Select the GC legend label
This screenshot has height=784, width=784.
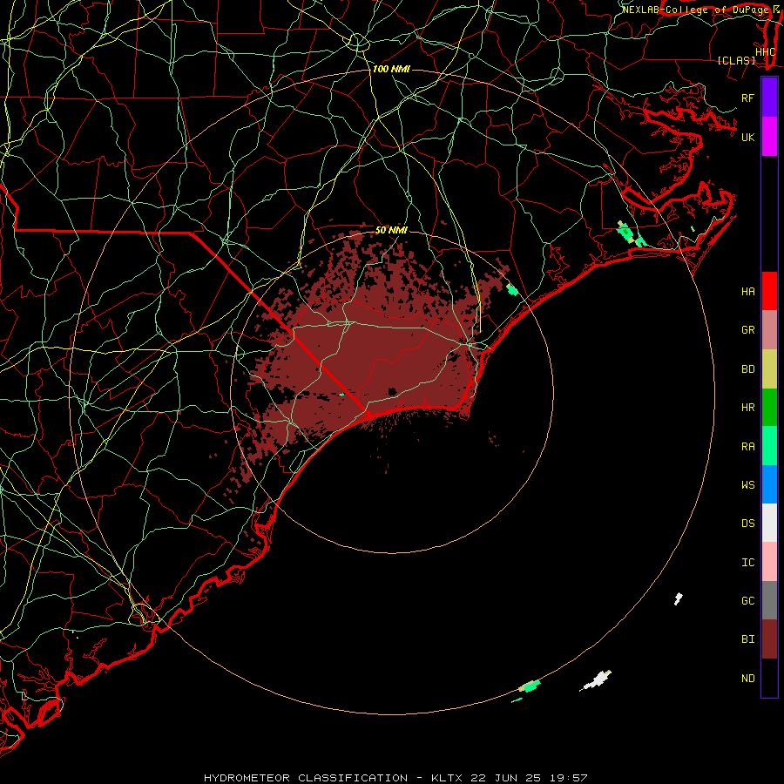tap(747, 600)
